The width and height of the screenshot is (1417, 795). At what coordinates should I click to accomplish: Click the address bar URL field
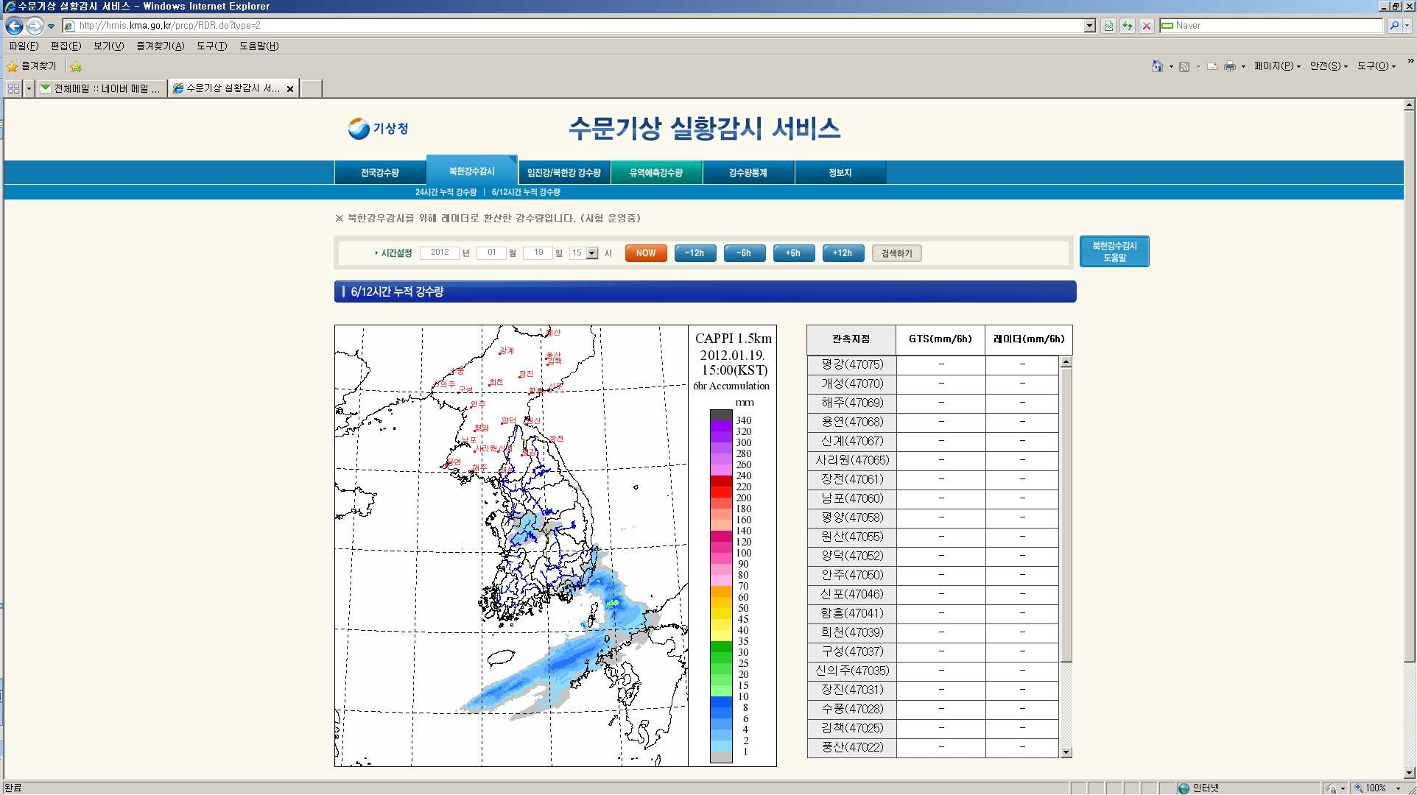point(574,26)
